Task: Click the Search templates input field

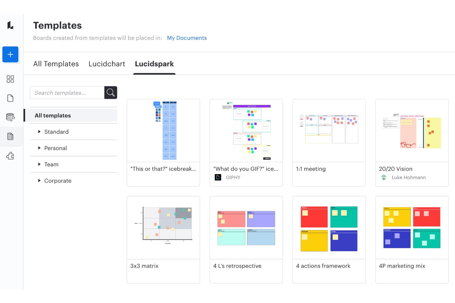Action: 67,92
